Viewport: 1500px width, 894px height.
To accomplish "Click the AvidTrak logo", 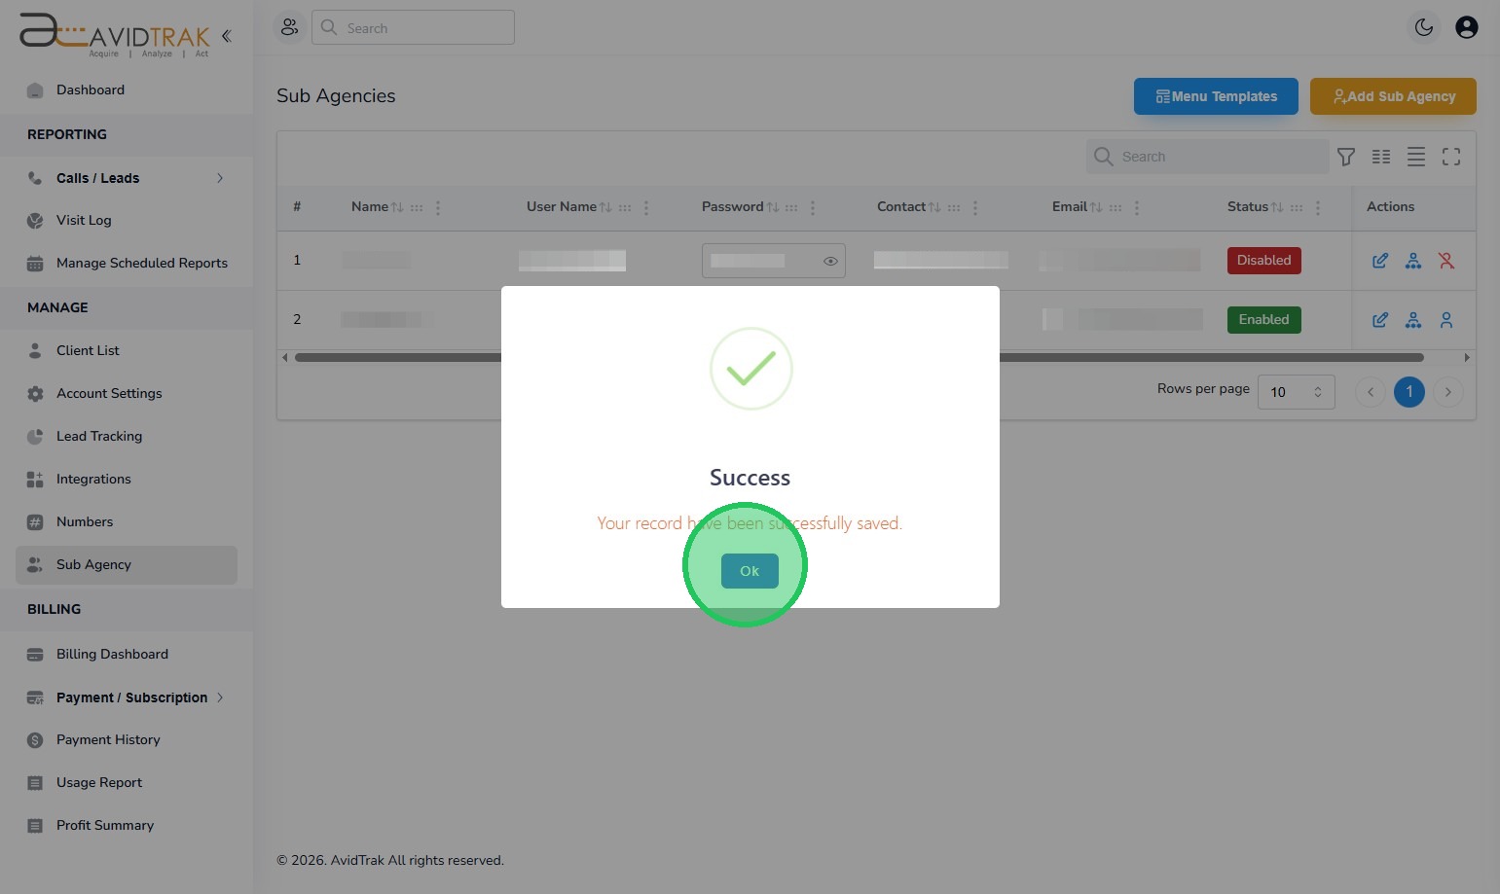I will [115, 35].
